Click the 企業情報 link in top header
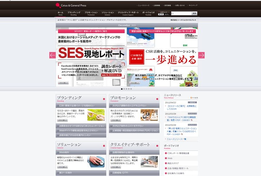 tap(156, 5)
